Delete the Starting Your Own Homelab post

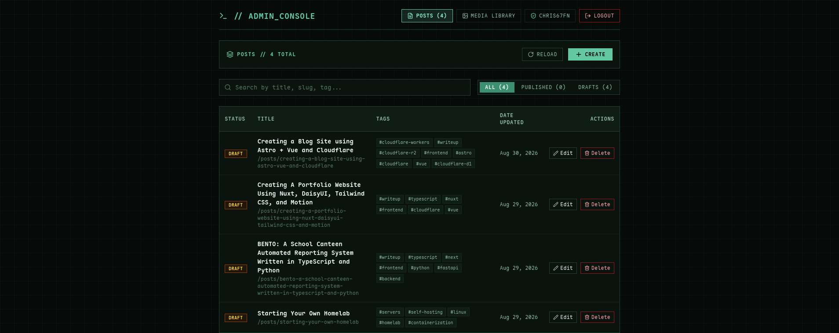(x=597, y=317)
